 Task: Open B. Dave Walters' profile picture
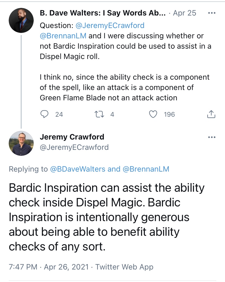pos(21,20)
